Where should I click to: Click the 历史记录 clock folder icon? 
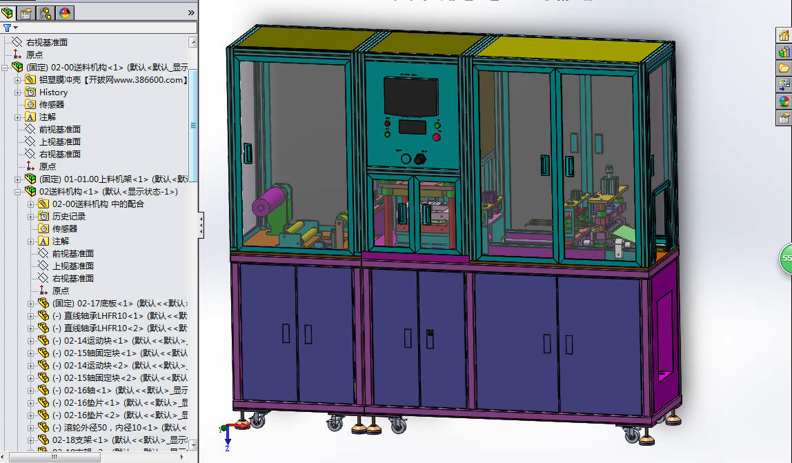(x=43, y=217)
